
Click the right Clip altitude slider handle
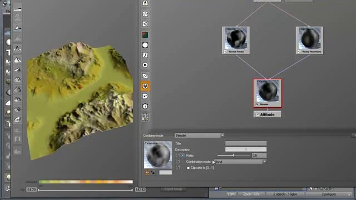pyautogui.click(x=132, y=190)
